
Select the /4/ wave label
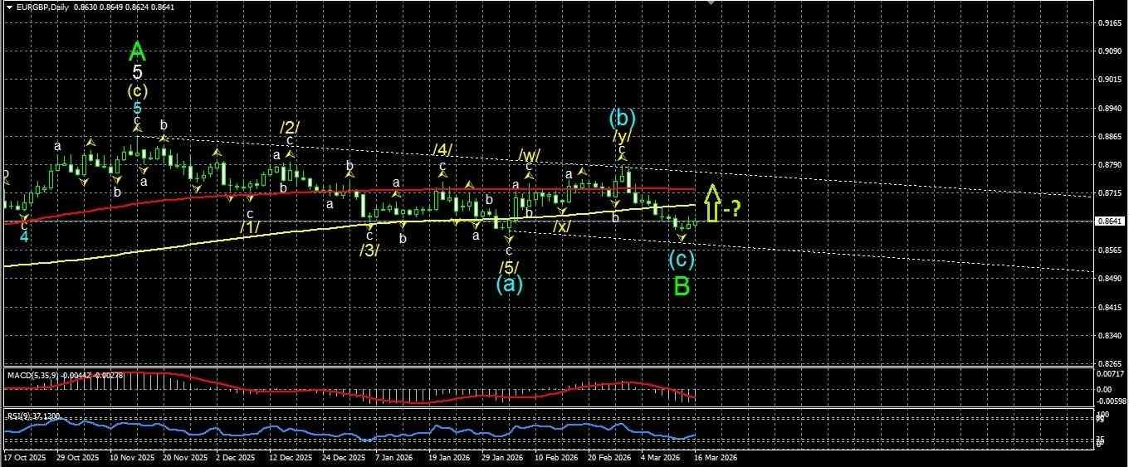click(x=442, y=150)
